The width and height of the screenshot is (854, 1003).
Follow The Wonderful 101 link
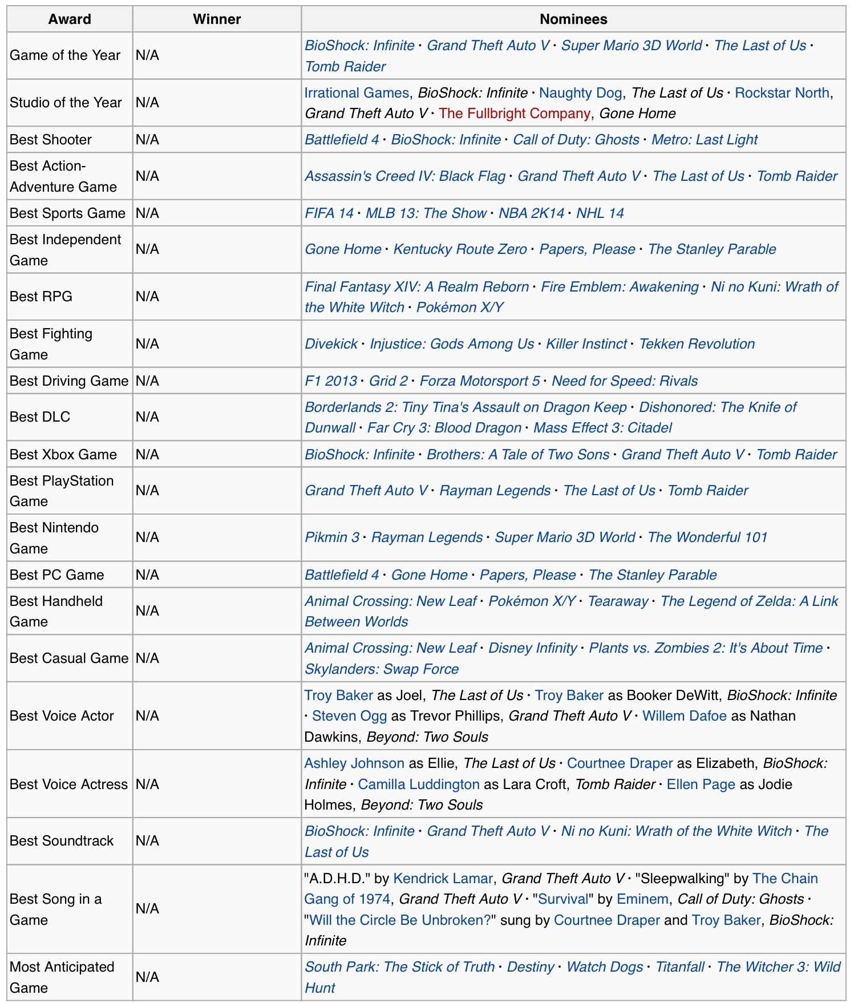click(707, 537)
